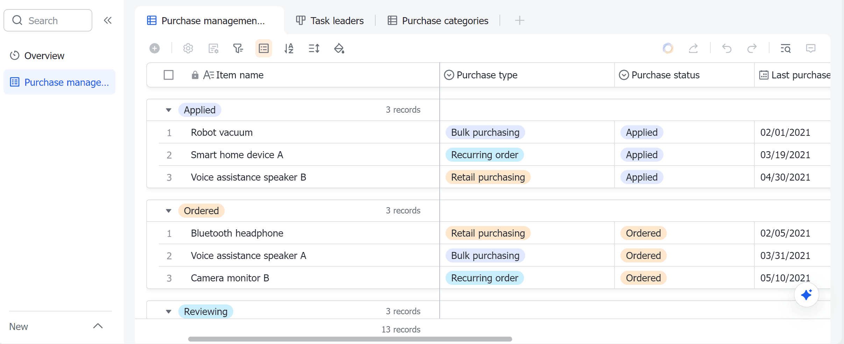Toggle the group-by tool
844x344 pixels.
click(264, 48)
